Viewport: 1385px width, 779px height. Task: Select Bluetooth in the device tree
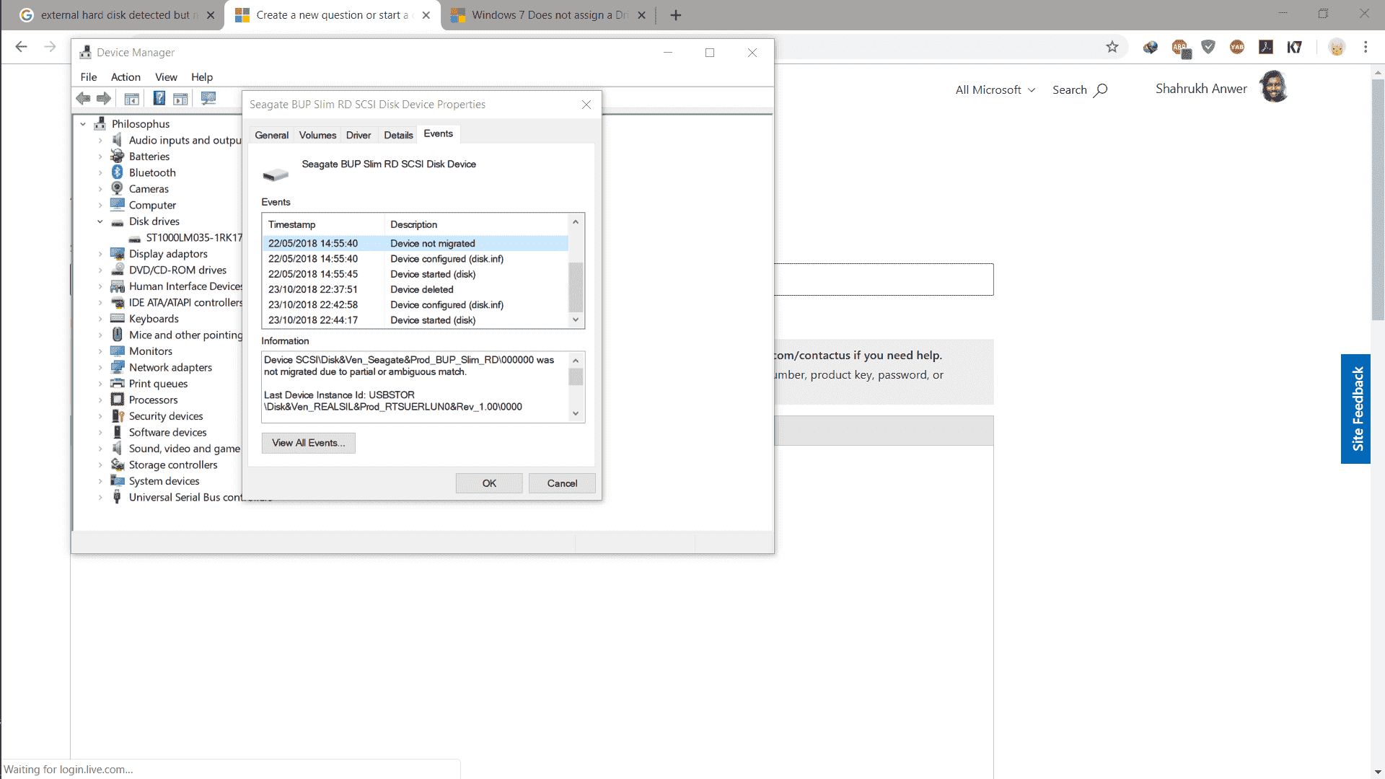point(152,172)
